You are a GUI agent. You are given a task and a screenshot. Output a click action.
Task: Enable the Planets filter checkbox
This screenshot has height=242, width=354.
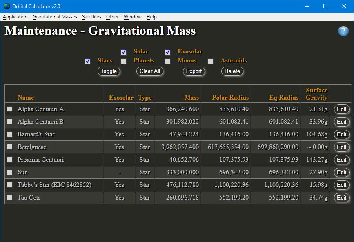[x=124, y=61]
